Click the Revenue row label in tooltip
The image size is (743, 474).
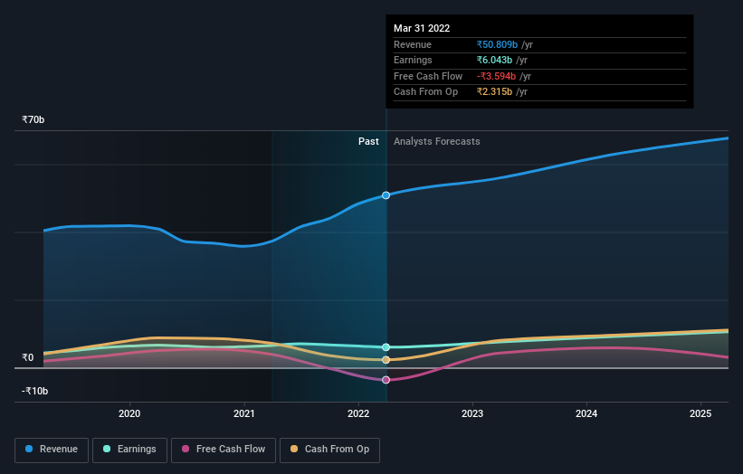[x=413, y=44]
